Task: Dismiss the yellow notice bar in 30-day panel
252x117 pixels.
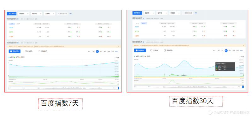Action: [244, 45]
